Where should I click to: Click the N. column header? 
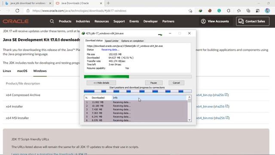click(x=87, y=98)
